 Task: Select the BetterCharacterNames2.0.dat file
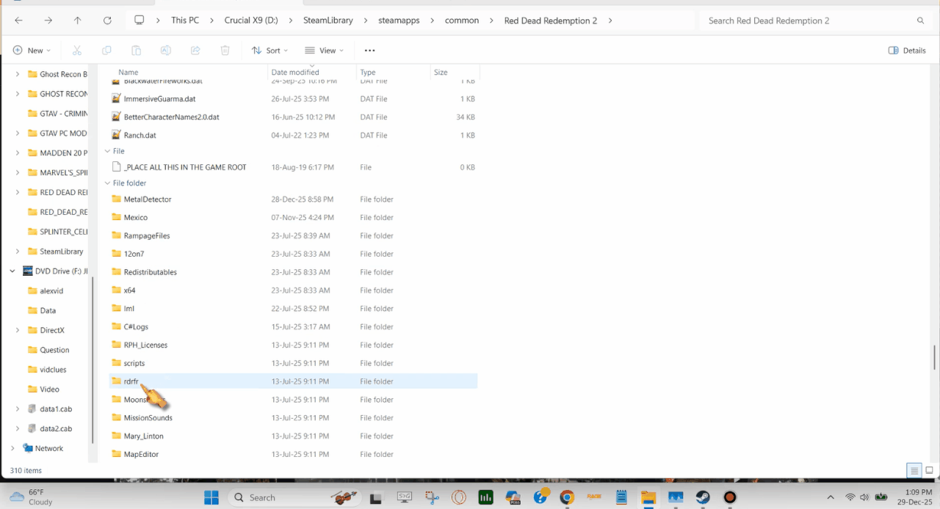pyautogui.click(x=294, y=117)
